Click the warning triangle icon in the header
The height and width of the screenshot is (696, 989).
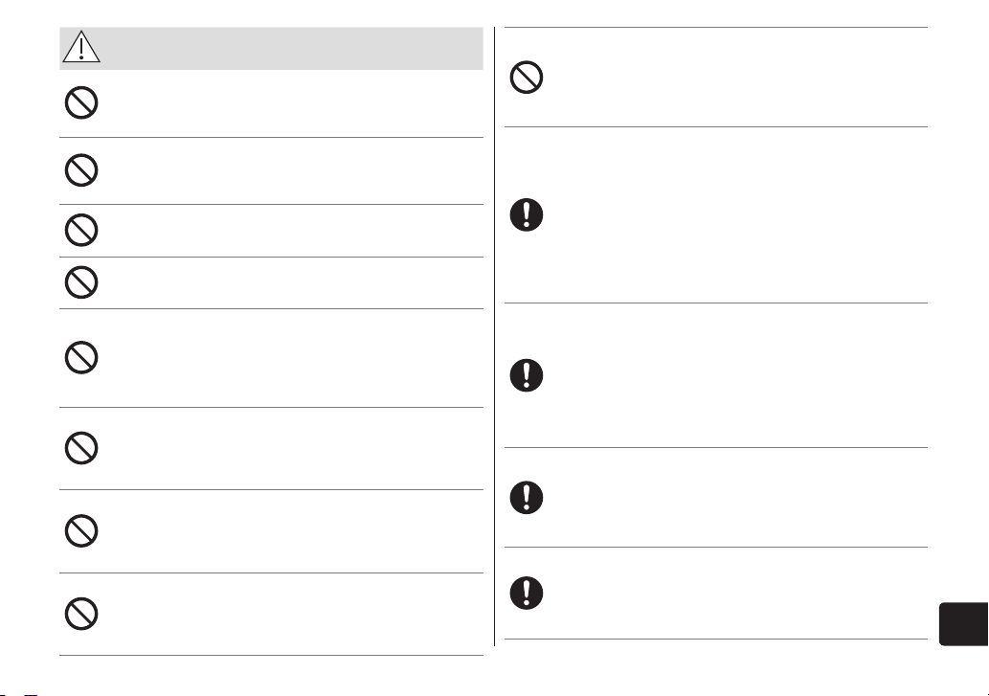(81, 47)
